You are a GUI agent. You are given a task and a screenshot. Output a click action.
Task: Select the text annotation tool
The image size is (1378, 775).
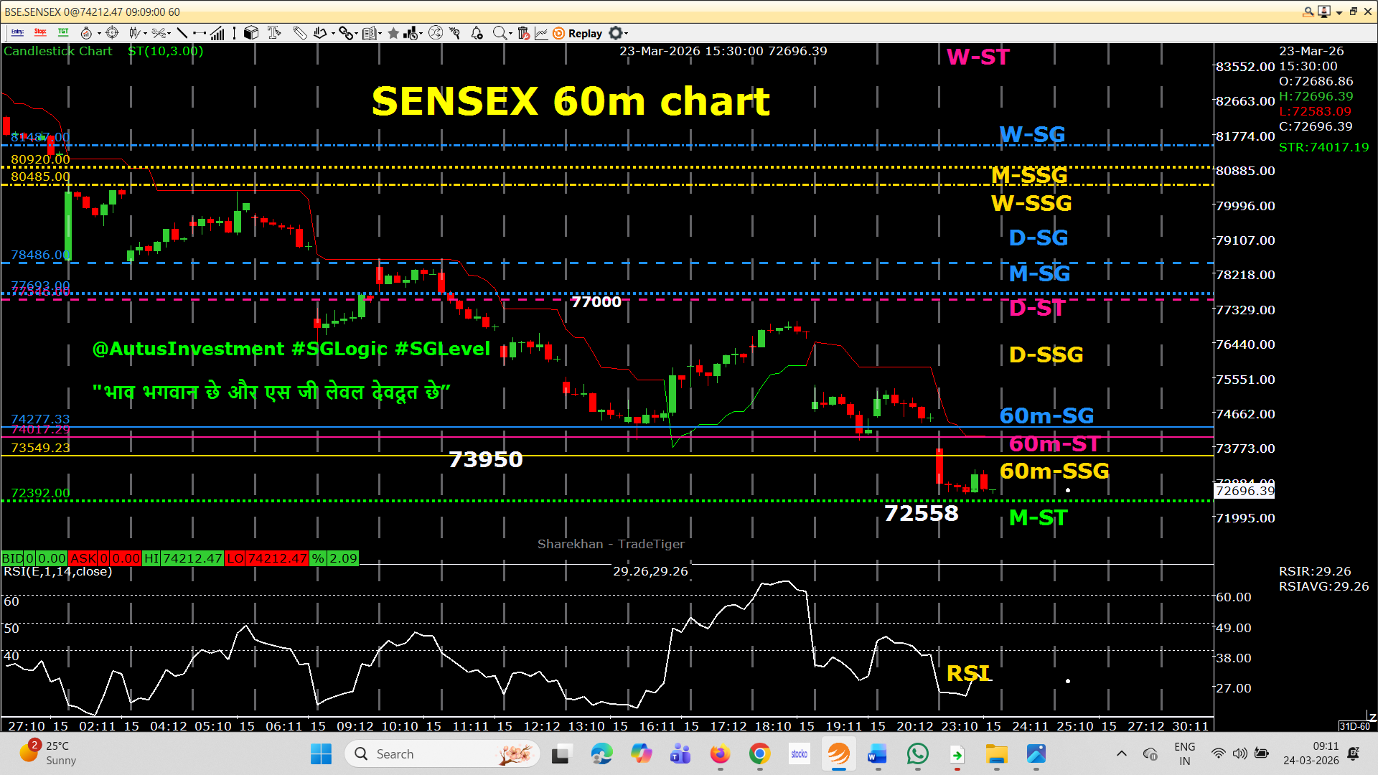tap(274, 33)
